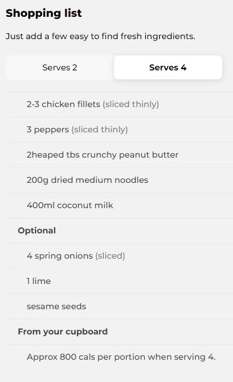Viewport: 233px width, 382px height.
Task: Select the sesame seeds row
Action: click(119, 306)
